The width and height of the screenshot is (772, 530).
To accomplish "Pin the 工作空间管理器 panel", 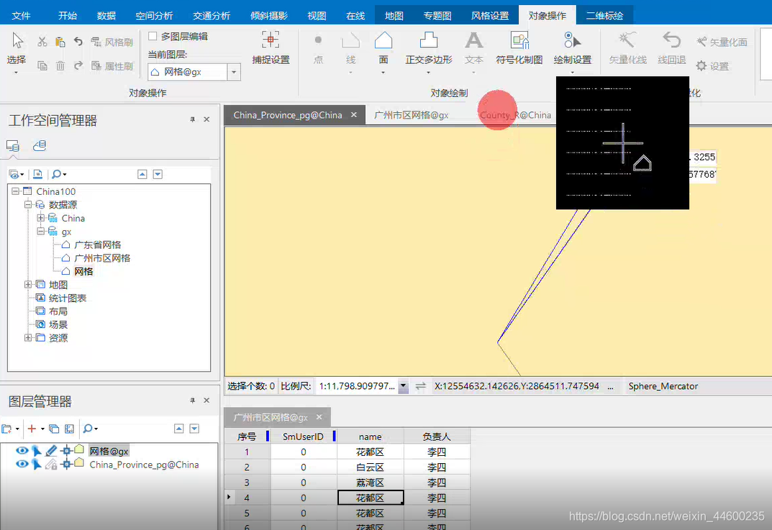I will tap(193, 119).
